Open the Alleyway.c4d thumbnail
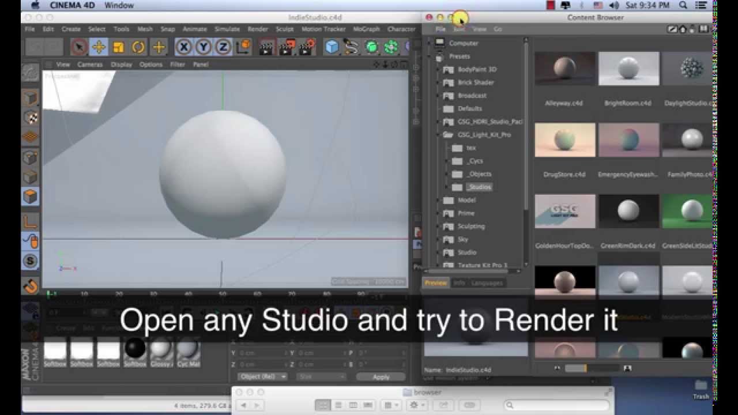738x415 pixels. [x=564, y=69]
